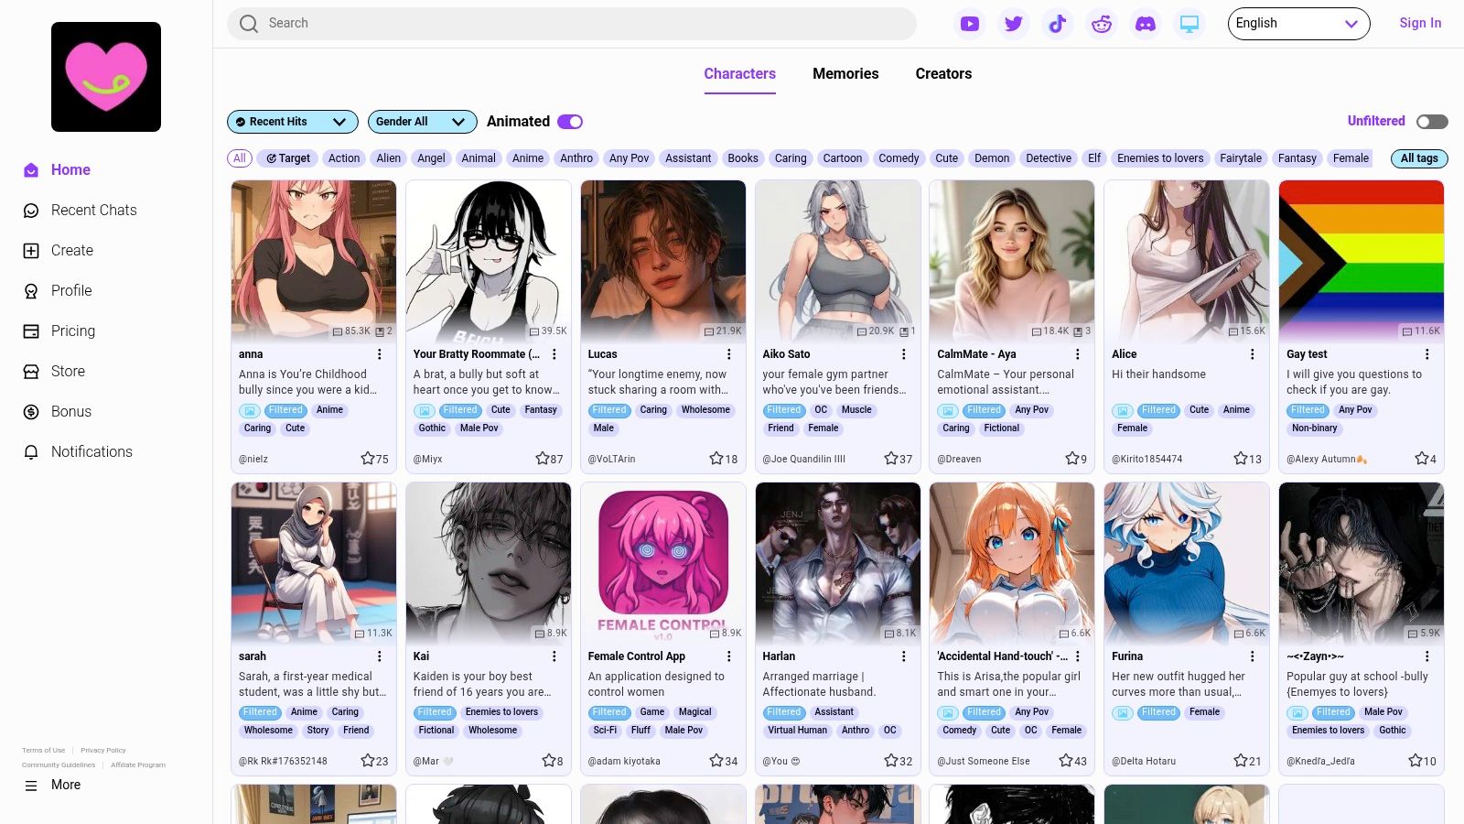The height and width of the screenshot is (824, 1464).
Task: Switch to the Memories tab
Action: click(x=845, y=74)
